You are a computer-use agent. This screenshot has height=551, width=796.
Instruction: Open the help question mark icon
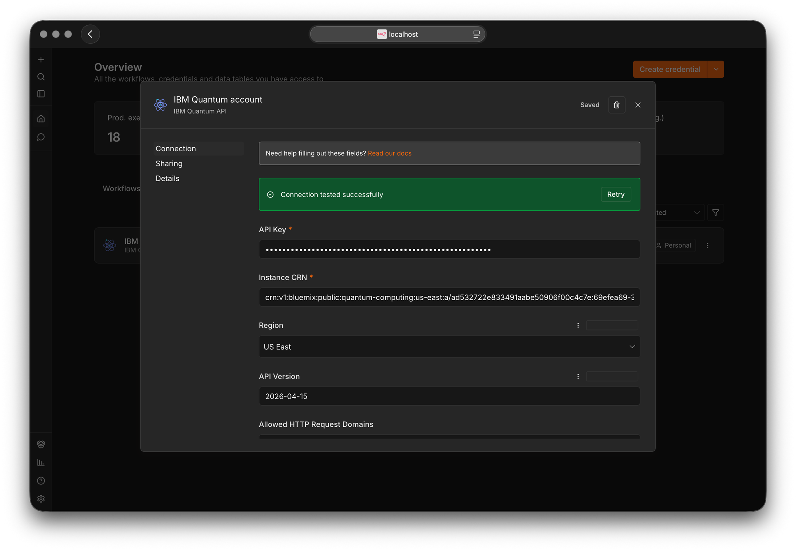coord(41,481)
